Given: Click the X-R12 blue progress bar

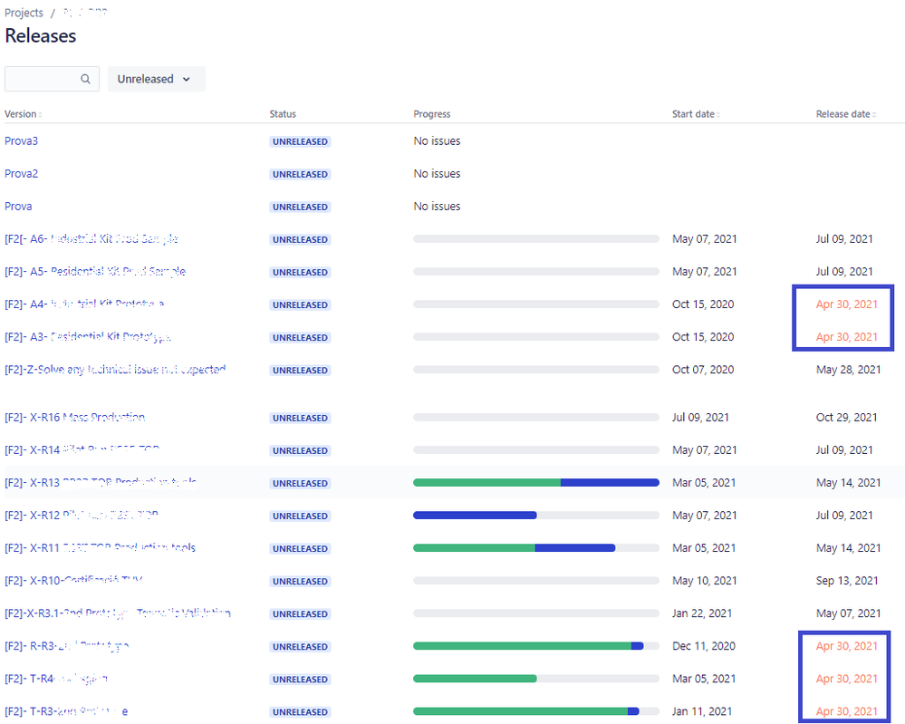Looking at the screenshot, I should click(475, 516).
